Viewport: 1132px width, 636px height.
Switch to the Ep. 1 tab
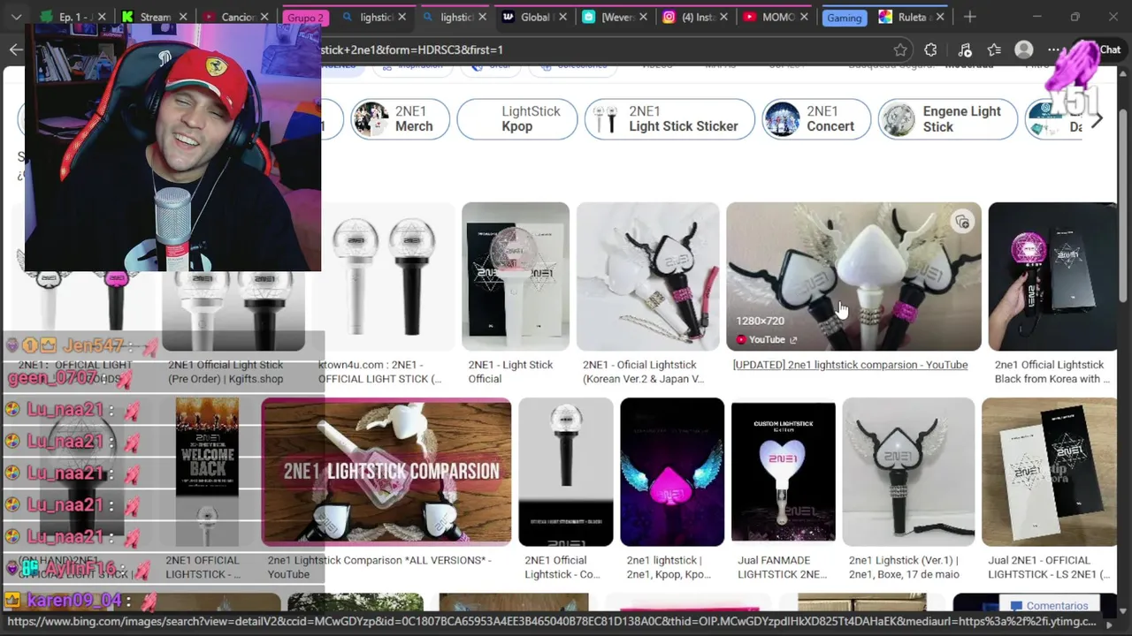[73, 17]
